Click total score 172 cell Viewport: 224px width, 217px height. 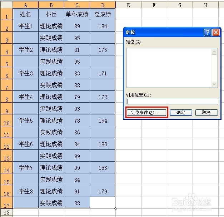tap(103, 97)
